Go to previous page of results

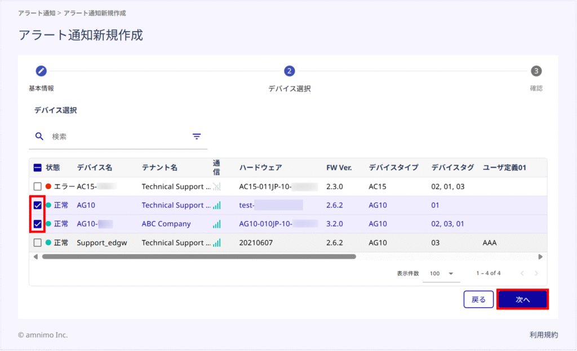(x=522, y=273)
